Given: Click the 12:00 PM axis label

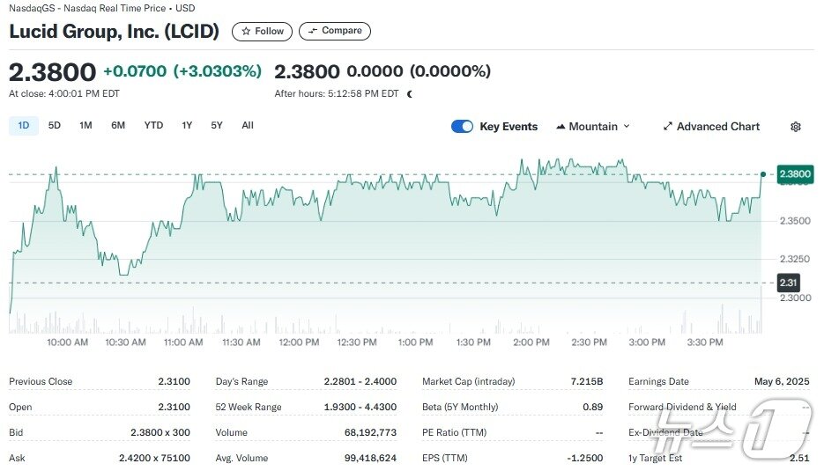Looking at the screenshot, I should click(299, 342).
